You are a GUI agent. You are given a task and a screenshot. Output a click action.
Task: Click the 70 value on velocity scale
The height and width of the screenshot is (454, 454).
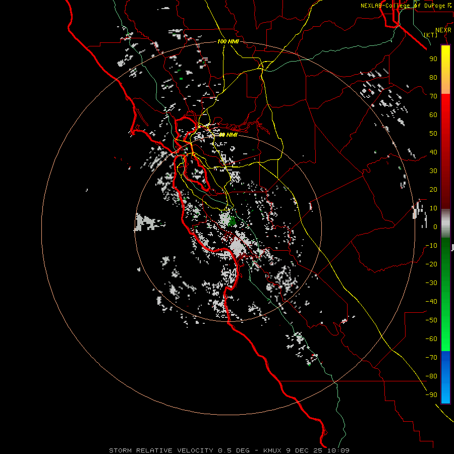[x=433, y=96]
